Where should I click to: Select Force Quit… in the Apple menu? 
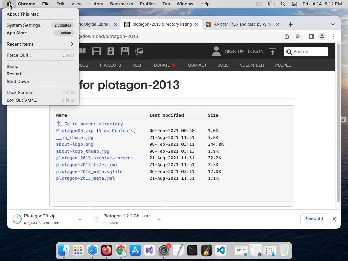[40, 55]
